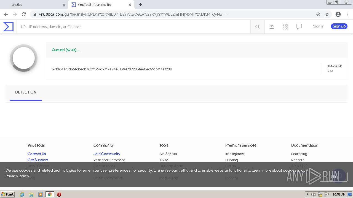Open Join Community link

(x=107, y=154)
